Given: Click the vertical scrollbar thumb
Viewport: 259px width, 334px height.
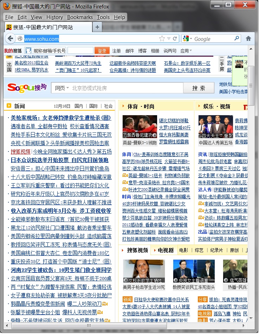Looking at the screenshot, I should click(x=251, y=86).
